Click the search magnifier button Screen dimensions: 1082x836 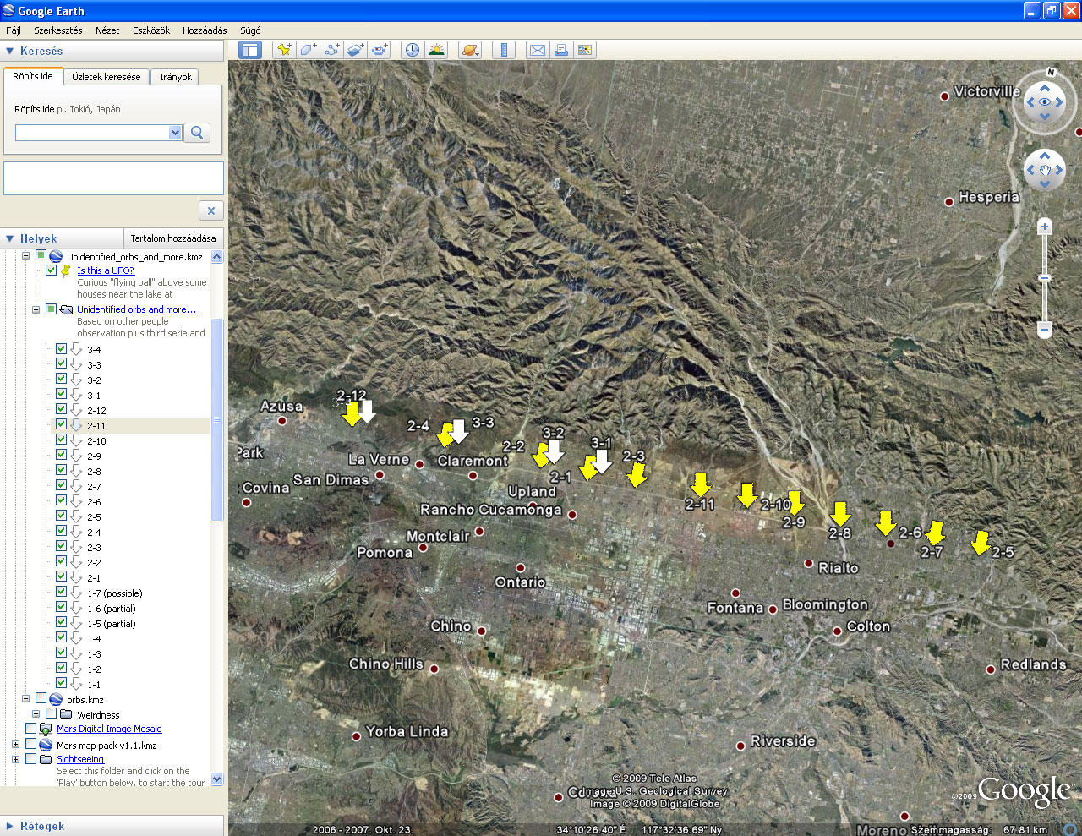point(197,133)
